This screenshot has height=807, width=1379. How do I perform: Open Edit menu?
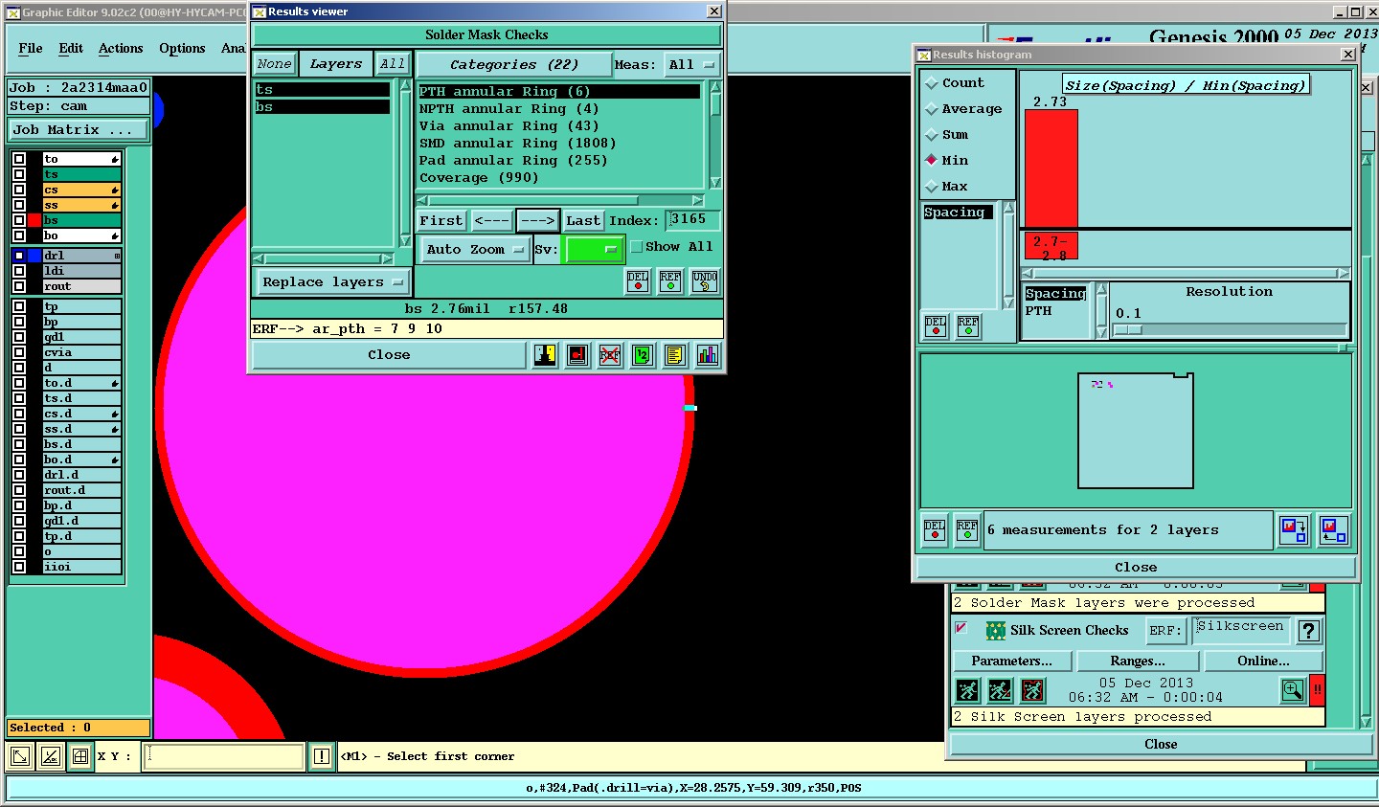(71, 48)
